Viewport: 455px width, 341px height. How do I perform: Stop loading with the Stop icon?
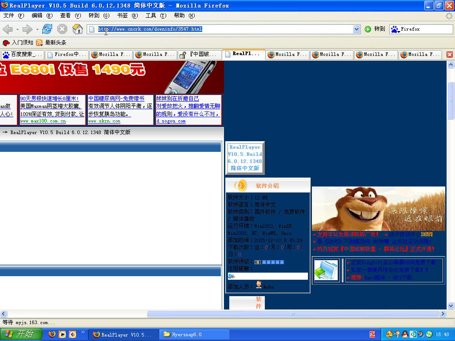point(62,29)
